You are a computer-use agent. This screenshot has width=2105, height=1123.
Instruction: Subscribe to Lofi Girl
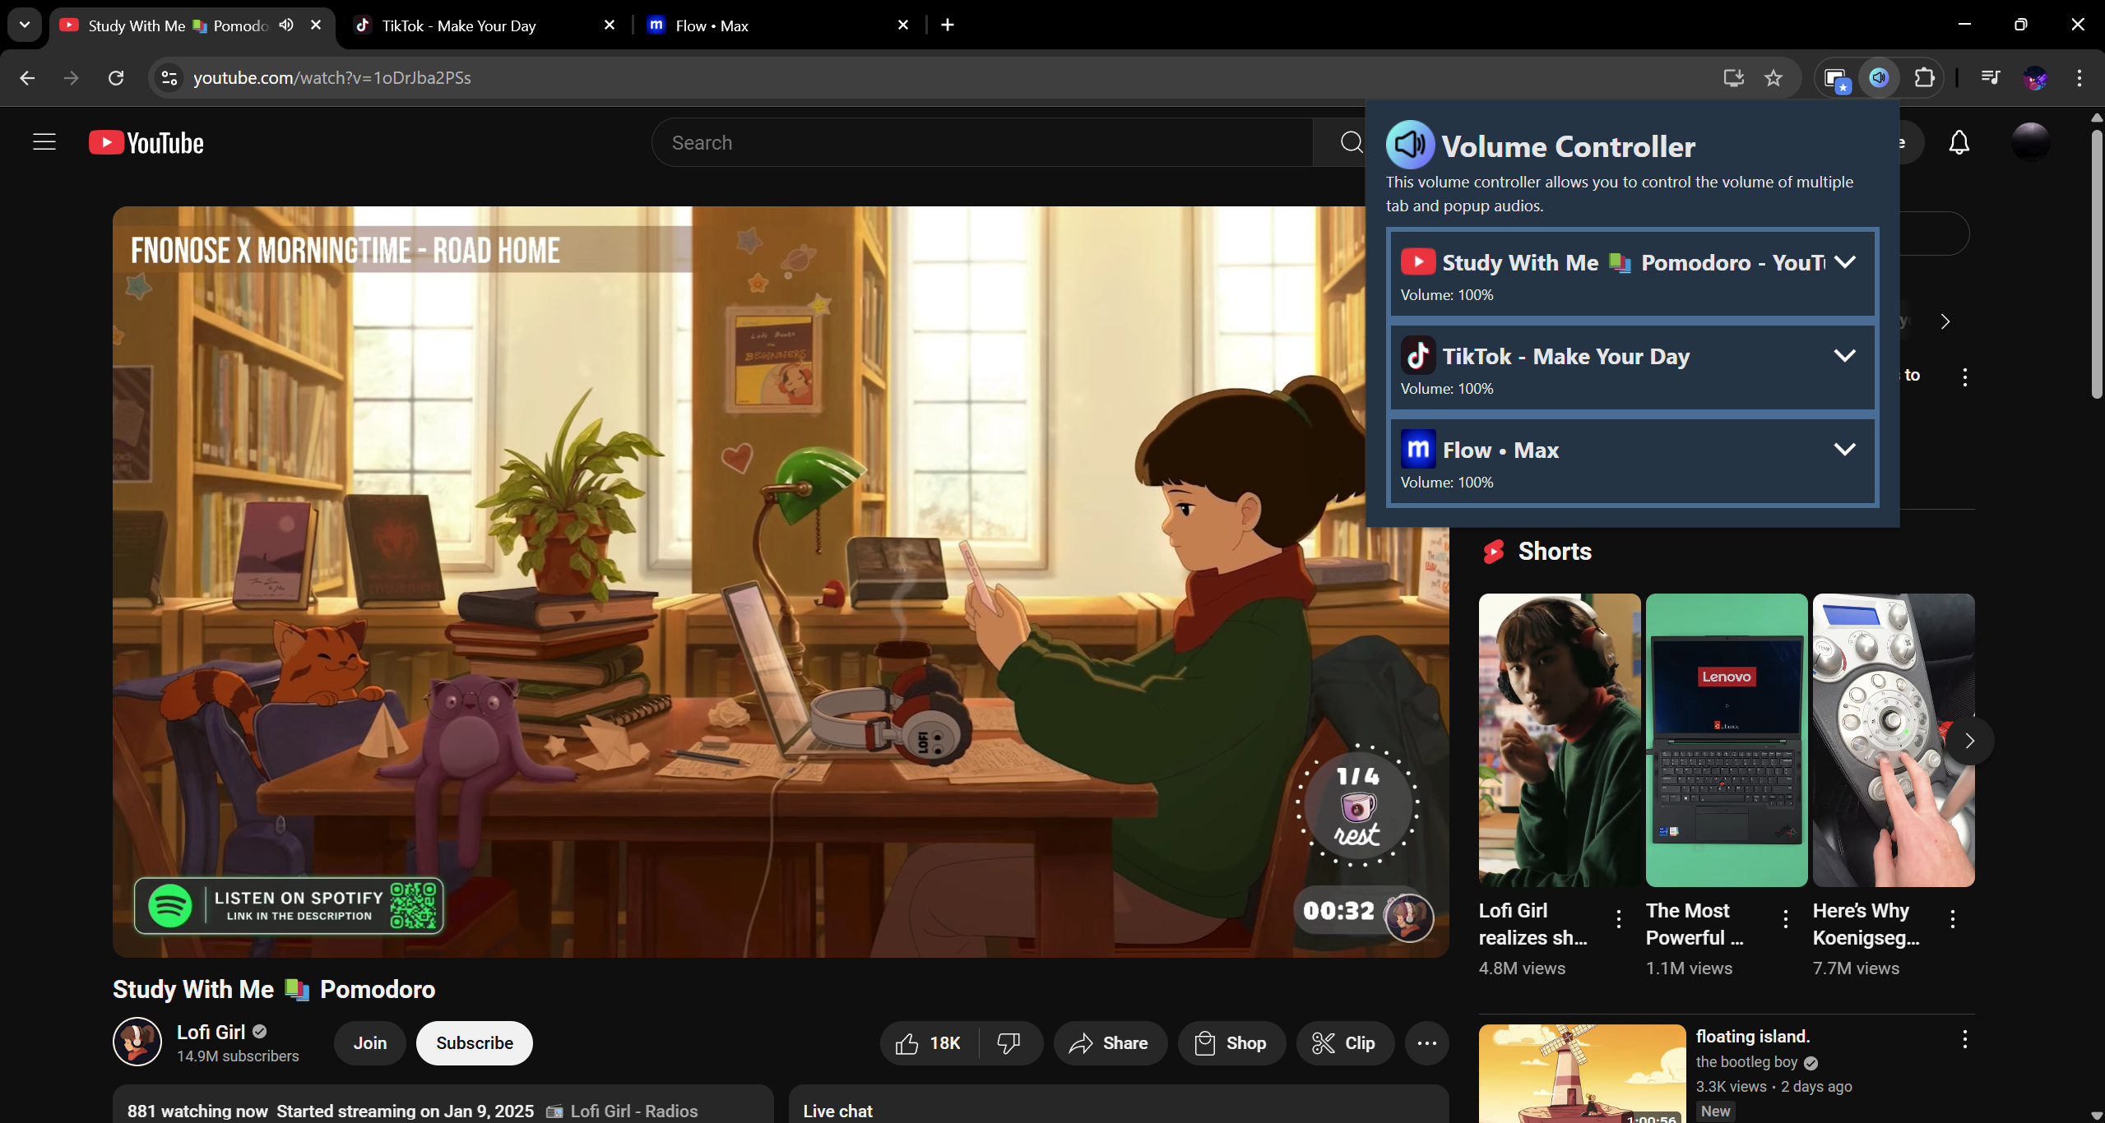(x=475, y=1043)
